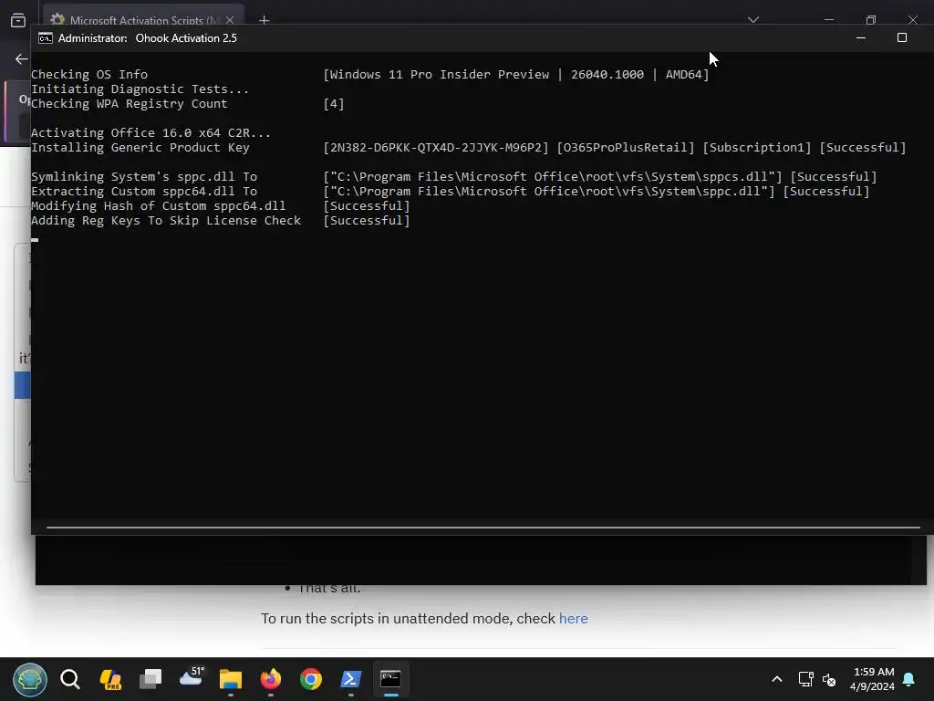Launch Firefox from taskbar
This screenshot has width=934, height=701.
click(x=270, y=679)
